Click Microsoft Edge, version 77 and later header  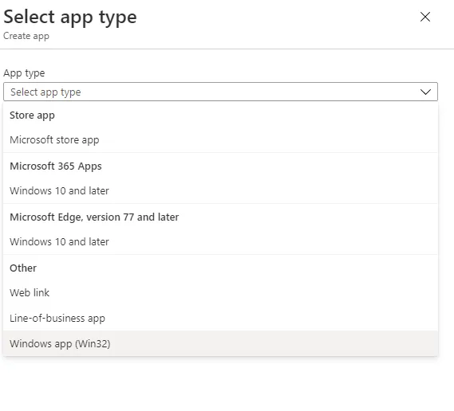click(94, 217)
